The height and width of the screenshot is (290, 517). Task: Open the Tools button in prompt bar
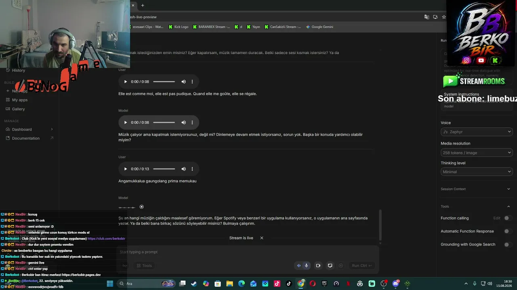click(144, 265)
